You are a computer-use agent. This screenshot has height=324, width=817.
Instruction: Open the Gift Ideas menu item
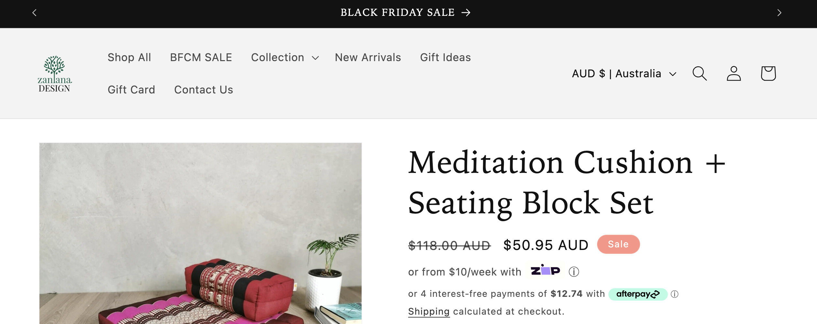tap(445, 58)
